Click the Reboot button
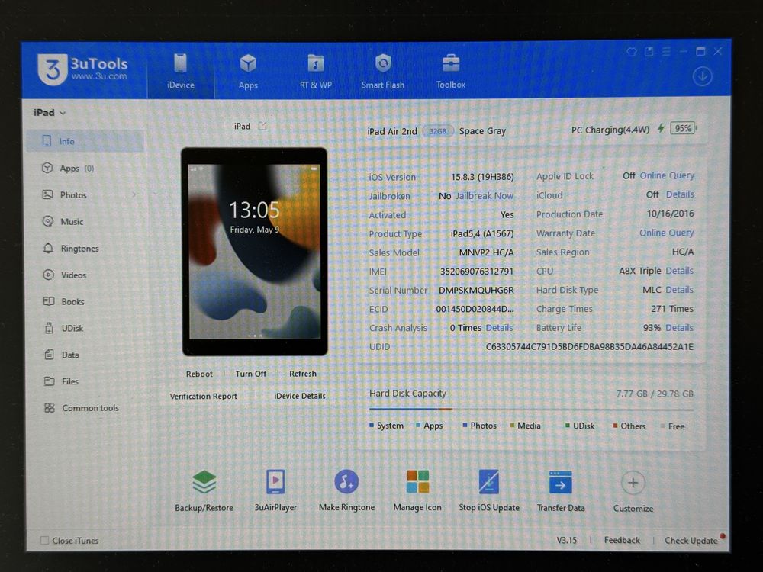Screen dimensions: 763x572 pyautogui.click(x=199, y=374)
